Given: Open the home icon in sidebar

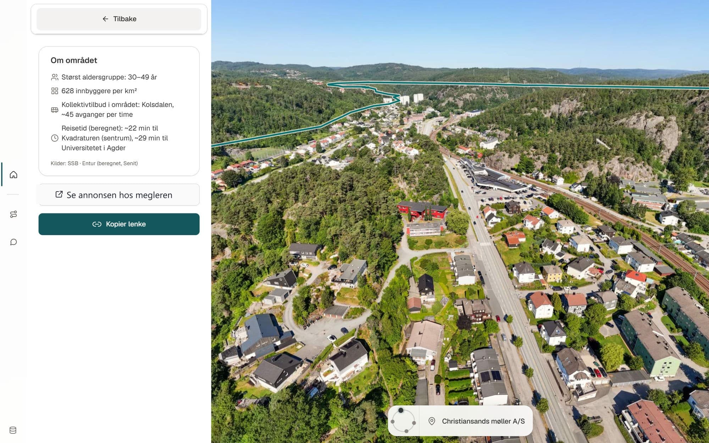Looking at the screenshot, I should point(13,175).
